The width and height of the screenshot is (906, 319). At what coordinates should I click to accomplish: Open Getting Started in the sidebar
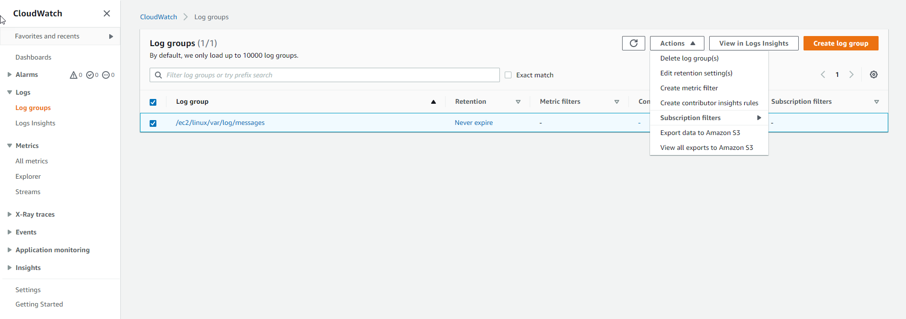(x=39, y=304)
